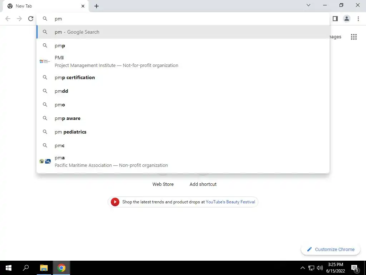Select 'pmp aware' suggestion
This screenshot has width=366, height=275.
pos(183,118)
